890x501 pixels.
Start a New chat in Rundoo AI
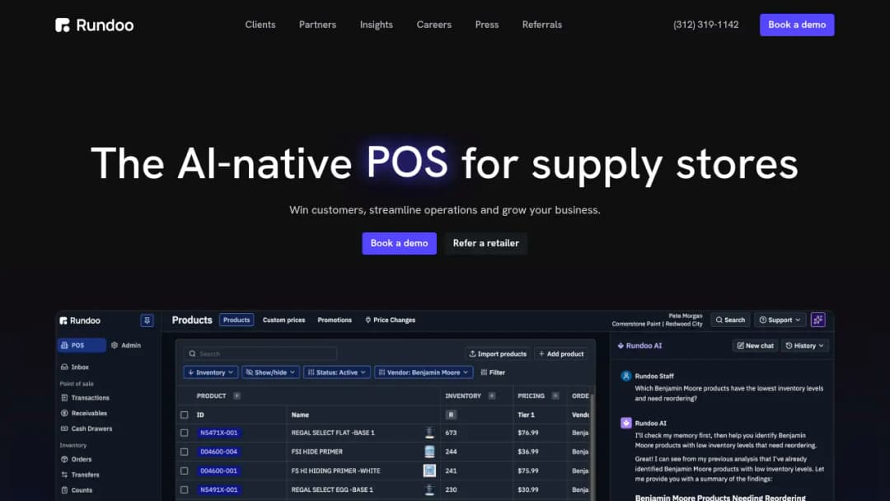(756, 345)
